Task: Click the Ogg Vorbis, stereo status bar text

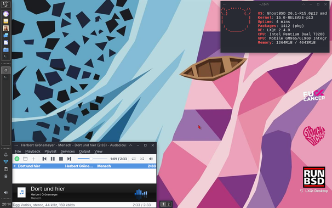Action: [44, 205]
